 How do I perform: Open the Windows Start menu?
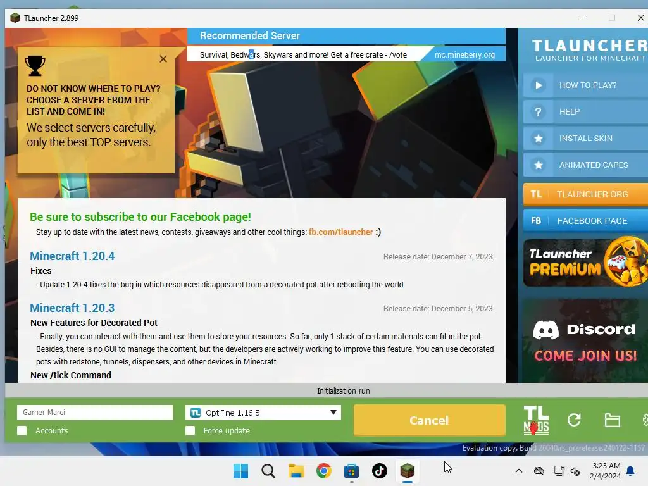240,471
